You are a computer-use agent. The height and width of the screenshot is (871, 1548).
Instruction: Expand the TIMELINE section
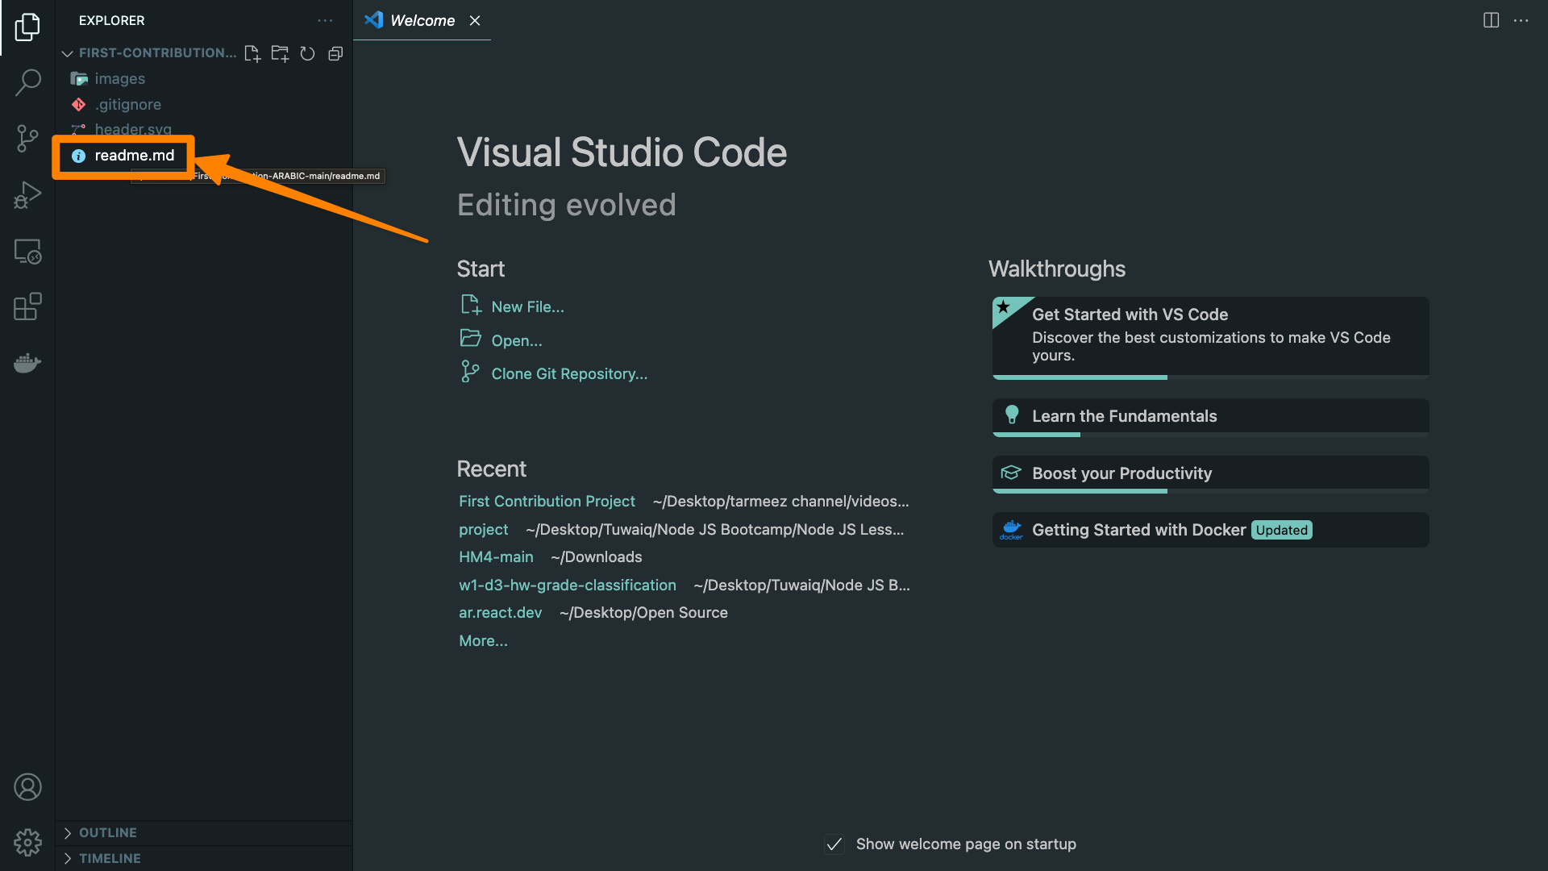[x=110, y=858]
